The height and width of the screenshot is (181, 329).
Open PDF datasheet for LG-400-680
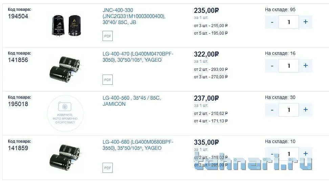pyautogui.click(x=108, y=168)
